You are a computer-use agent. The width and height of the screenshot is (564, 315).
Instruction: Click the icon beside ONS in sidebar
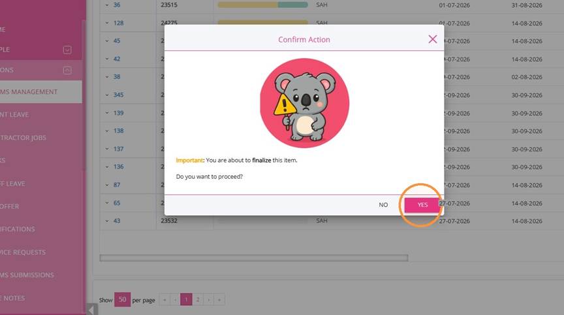67,70
